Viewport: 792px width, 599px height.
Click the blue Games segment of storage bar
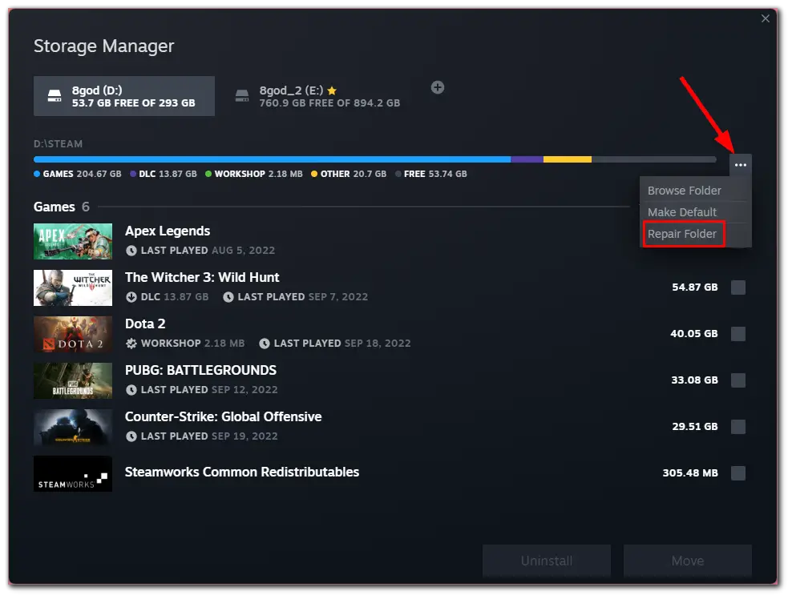[x=273, y=159]
